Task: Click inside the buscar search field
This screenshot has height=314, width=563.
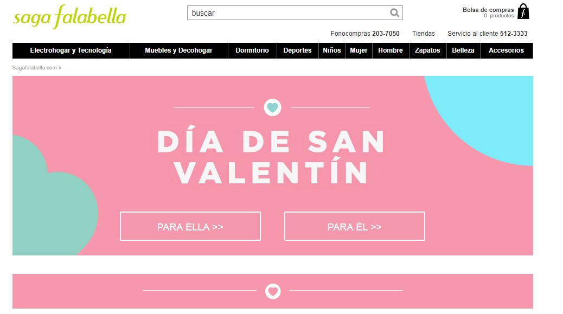Action: tap(287, 13)
